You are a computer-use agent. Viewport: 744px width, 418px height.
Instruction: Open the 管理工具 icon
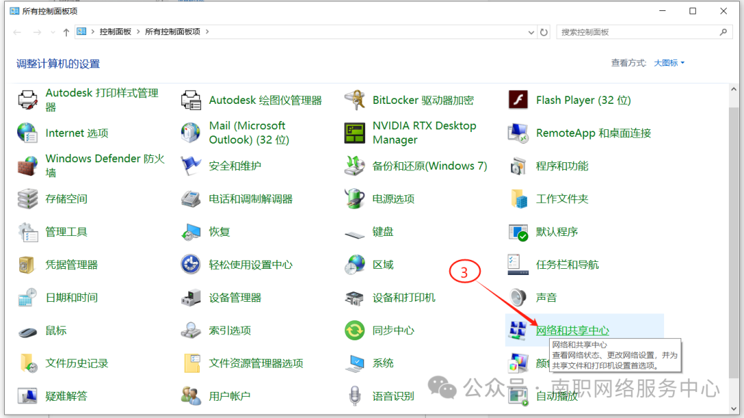pyautogui.click(x=28, y=232)
